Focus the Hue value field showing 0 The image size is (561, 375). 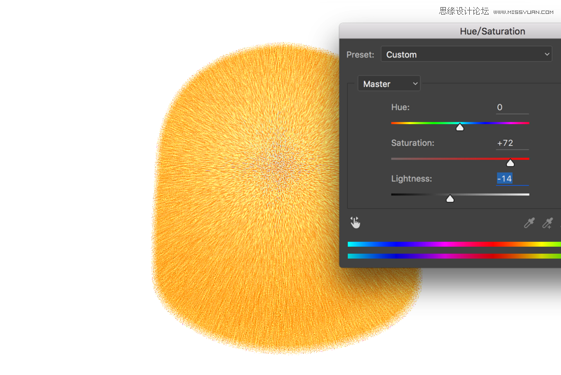(512, 107)
